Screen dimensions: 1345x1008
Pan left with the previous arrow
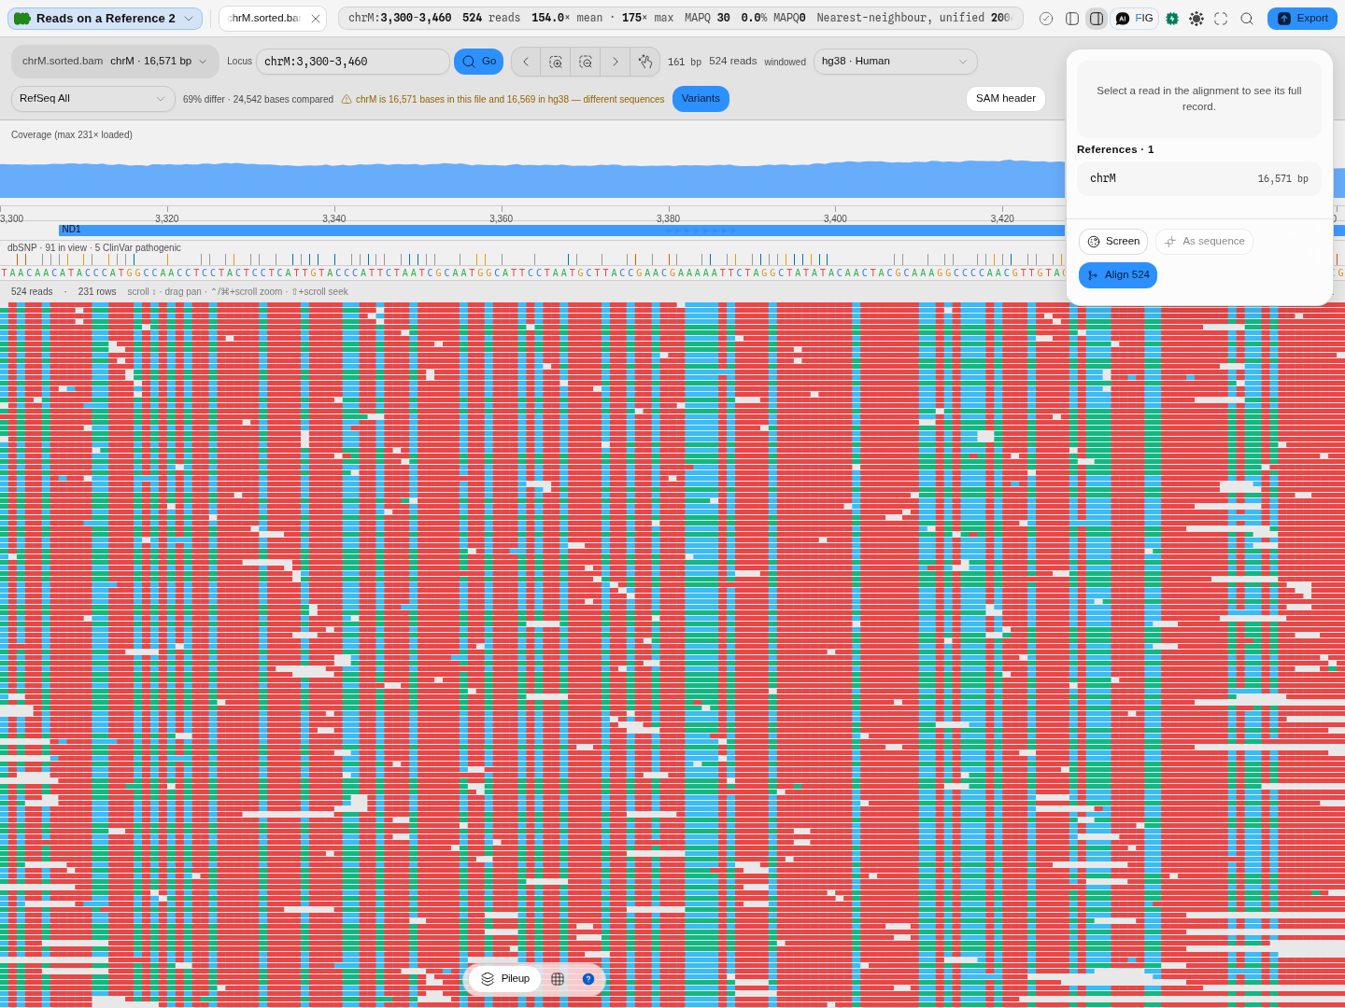(526, 62)
